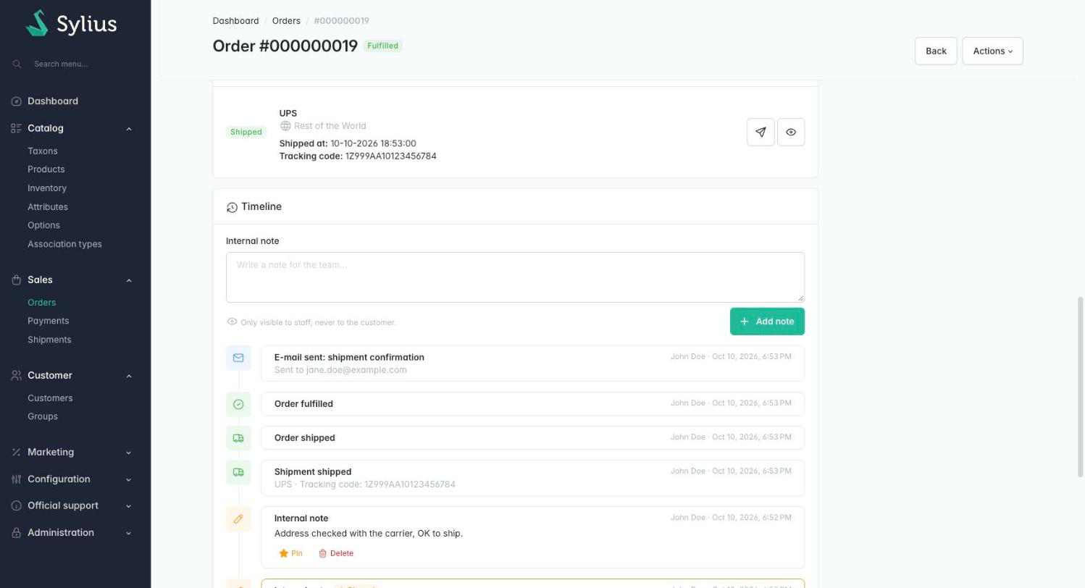Image resolution: width=1085 pixels, height=588 pixels.
Task: Click the Orders breadcrumb link
Action: [x=286, y=21]
